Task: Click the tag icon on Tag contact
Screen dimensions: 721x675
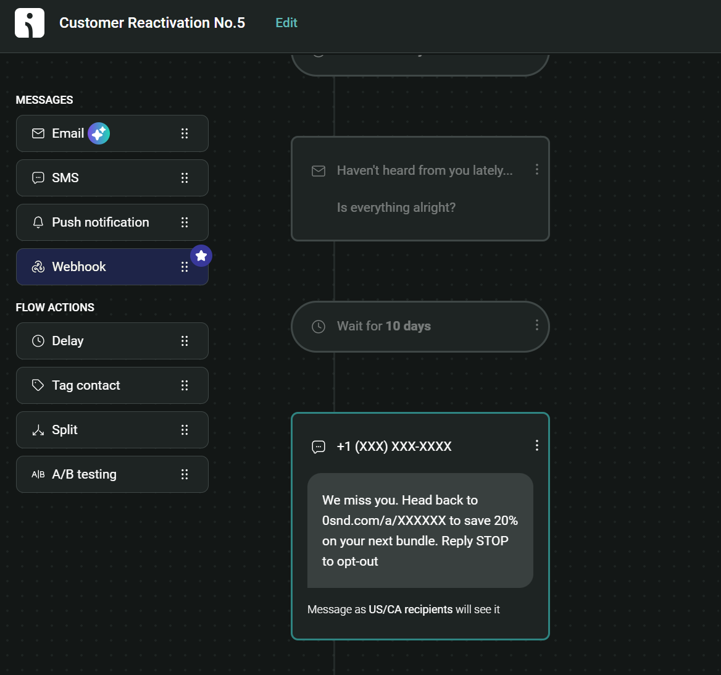Action: coord(38,385)
